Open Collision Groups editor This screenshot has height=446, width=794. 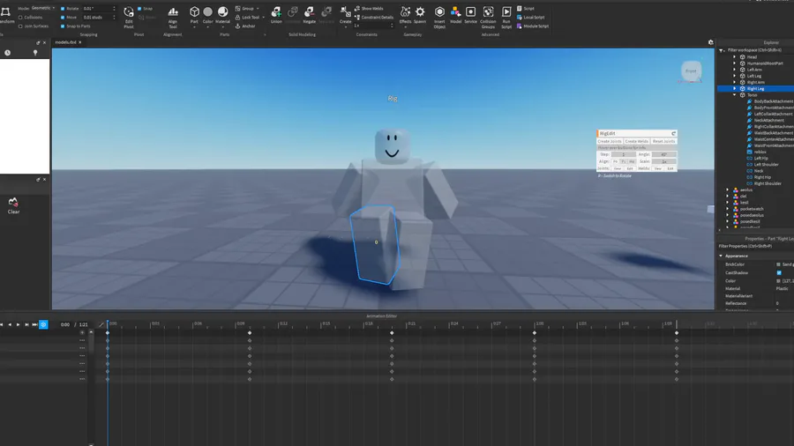(488, 17)
